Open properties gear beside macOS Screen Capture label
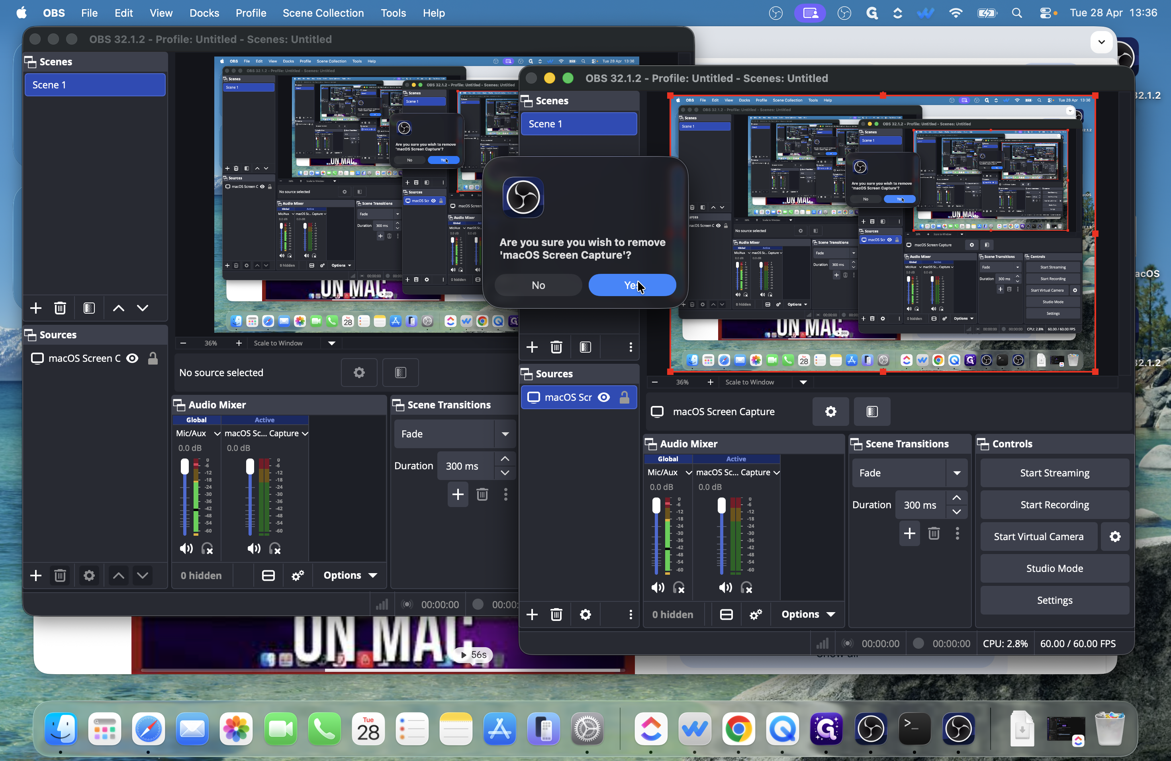Image resolution: width=1171 pixels, height=761 pixels. [x=830, y=412]
